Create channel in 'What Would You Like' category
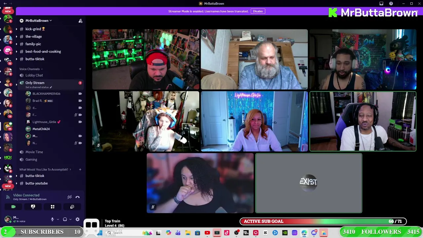Image resolution: width=423 pixels, height=238 pixels. [x=80, y=170]
